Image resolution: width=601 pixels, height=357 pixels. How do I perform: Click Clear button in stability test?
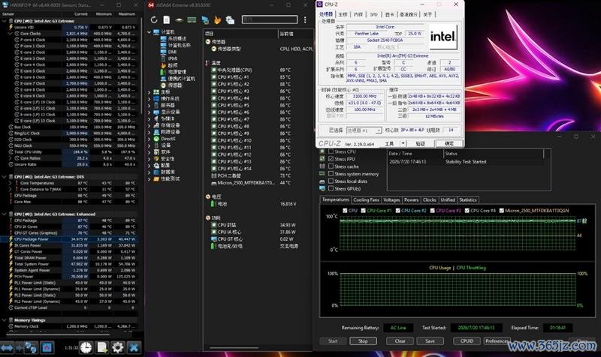click(x=400, y=341)
